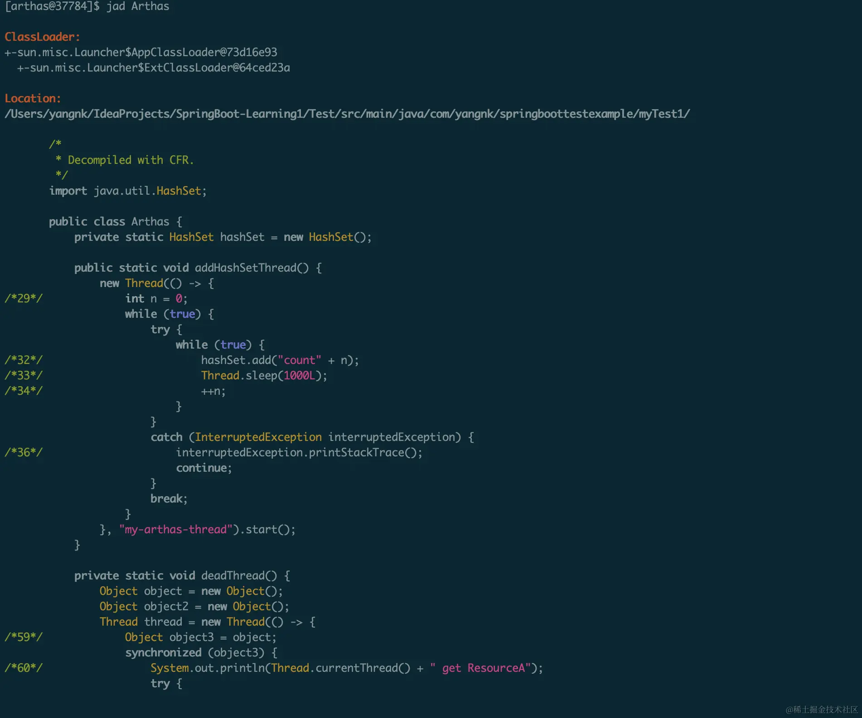The image size is (862, 718).
Task: Click the 'Decompiled with CFR.' comment
Action: [x=131, y=160]
